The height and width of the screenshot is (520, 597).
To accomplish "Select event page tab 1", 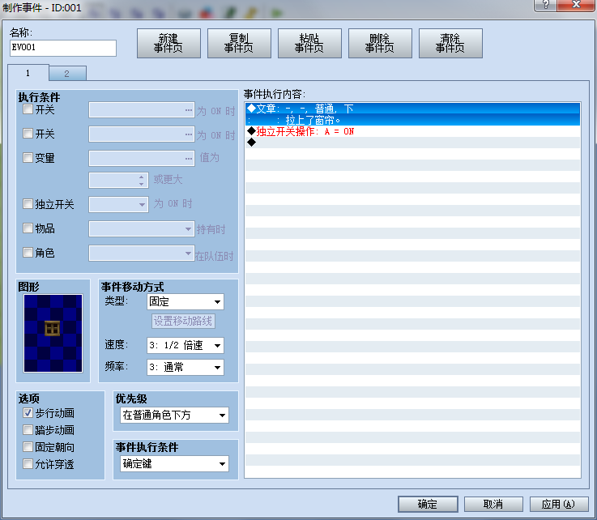I will coord(28,73).
